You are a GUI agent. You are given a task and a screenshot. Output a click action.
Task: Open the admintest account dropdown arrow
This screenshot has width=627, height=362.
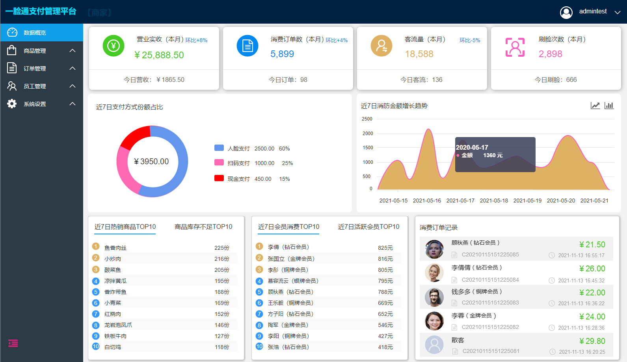(618, 13)
